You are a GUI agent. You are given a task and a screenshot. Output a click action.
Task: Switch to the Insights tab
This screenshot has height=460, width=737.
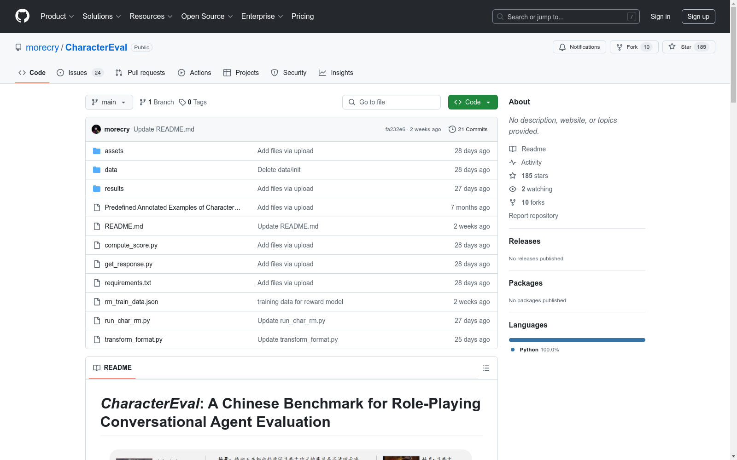[x=336, y=73]
